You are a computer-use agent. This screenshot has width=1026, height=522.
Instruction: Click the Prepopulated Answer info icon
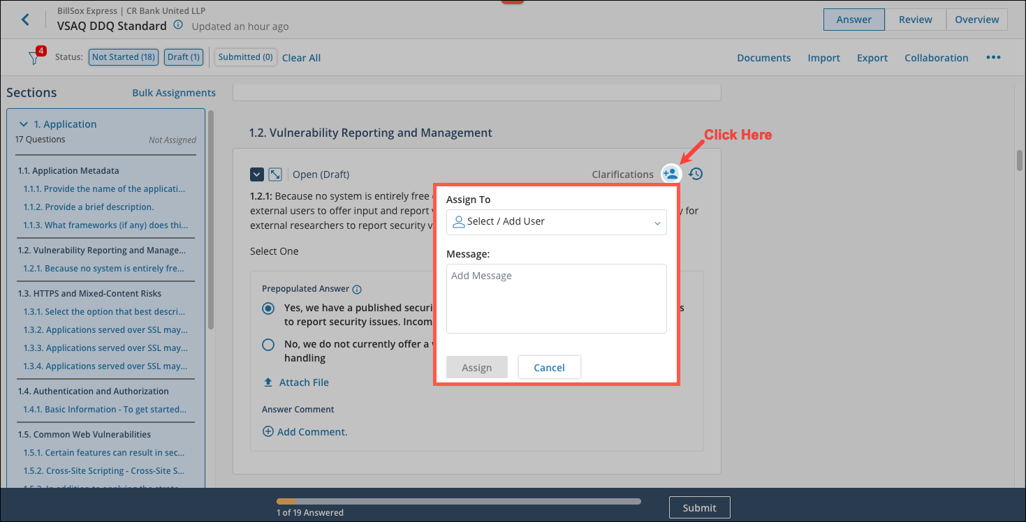pos(357,289)
